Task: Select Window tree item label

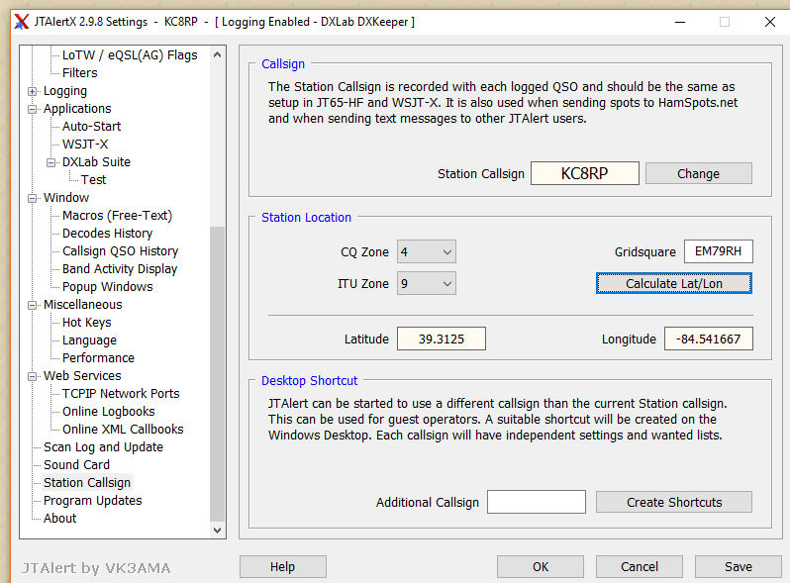Action: (66, 198)
